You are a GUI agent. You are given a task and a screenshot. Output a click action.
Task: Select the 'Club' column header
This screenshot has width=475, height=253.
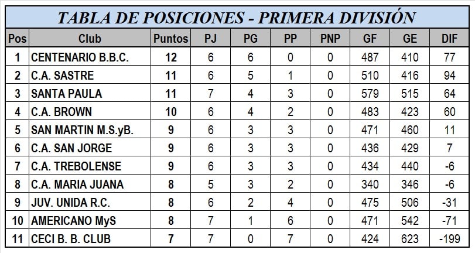tap(89, 39)
